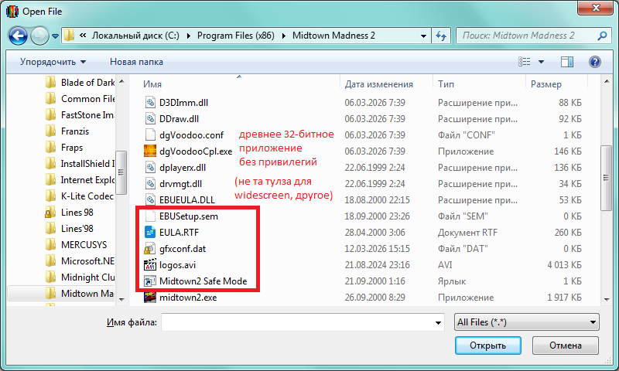619x371 pixels.
Task: Expand arrow after Локальный диск (C:)
Action: (x=188, y=36)
